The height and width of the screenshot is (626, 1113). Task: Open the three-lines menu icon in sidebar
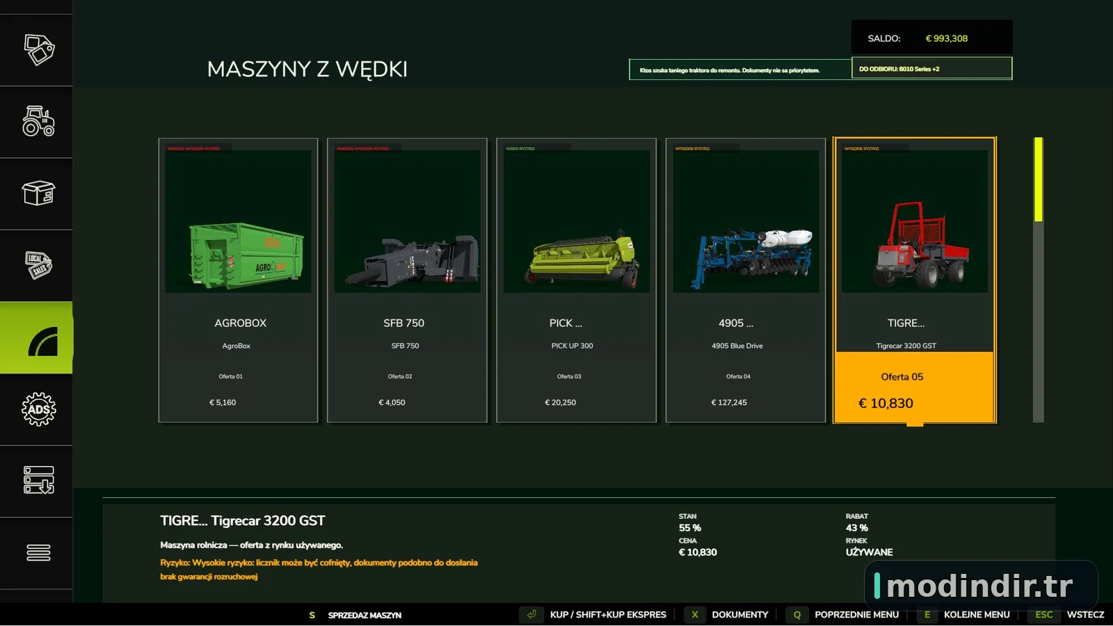coord(39,553)
